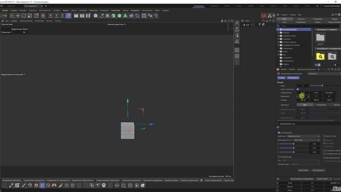Click the render view clapperboard icon
This screenshot has width=341, height=192.
tap(76, 15)
